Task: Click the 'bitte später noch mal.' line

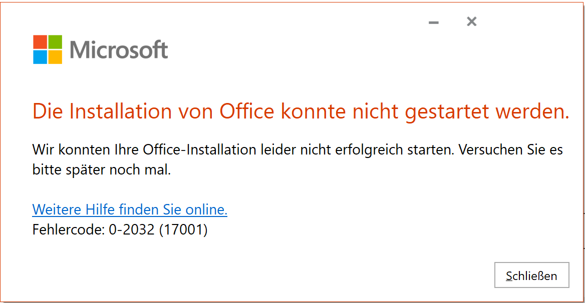Action: 102,169
